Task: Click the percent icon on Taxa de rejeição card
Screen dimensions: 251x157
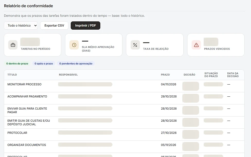Action: coord(135,45)
